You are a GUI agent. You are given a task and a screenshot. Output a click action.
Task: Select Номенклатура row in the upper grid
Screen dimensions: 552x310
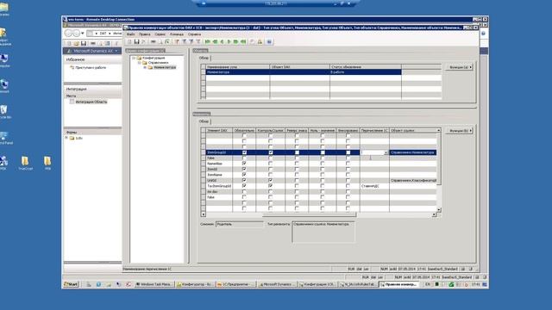coord(303,72)
